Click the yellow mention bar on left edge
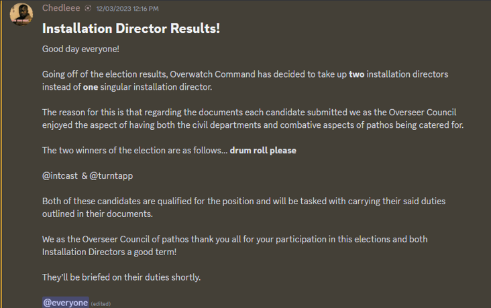The image size is (491, 308). (x=1, y=154)
